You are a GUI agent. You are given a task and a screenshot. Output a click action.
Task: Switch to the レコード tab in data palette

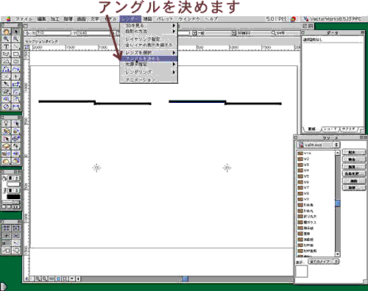(330, 129)
